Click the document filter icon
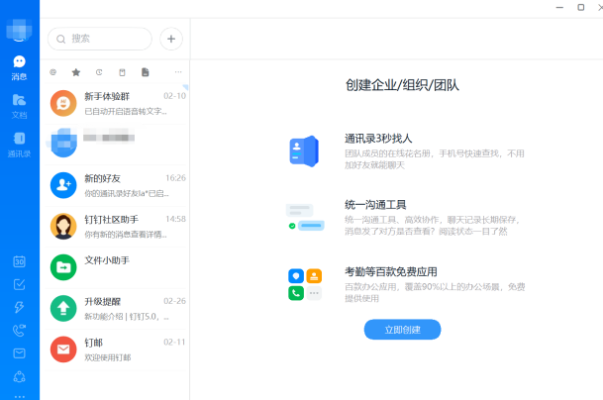The image size is (603, 400). pos(146,72)
